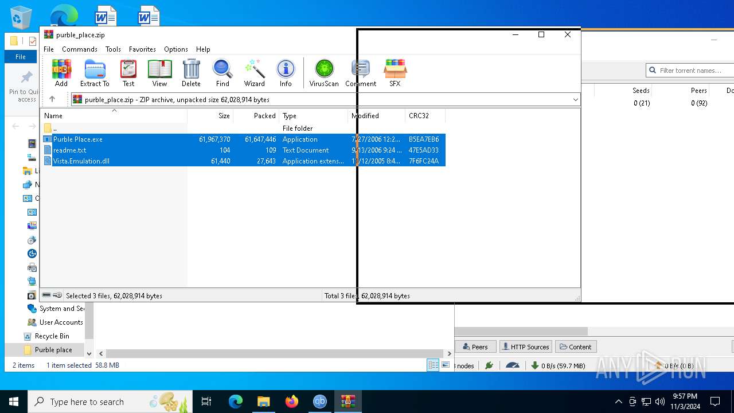Select Vista.Emulation.dll in the list
This screenshot has width=734, height=413.
pos(244,161)
